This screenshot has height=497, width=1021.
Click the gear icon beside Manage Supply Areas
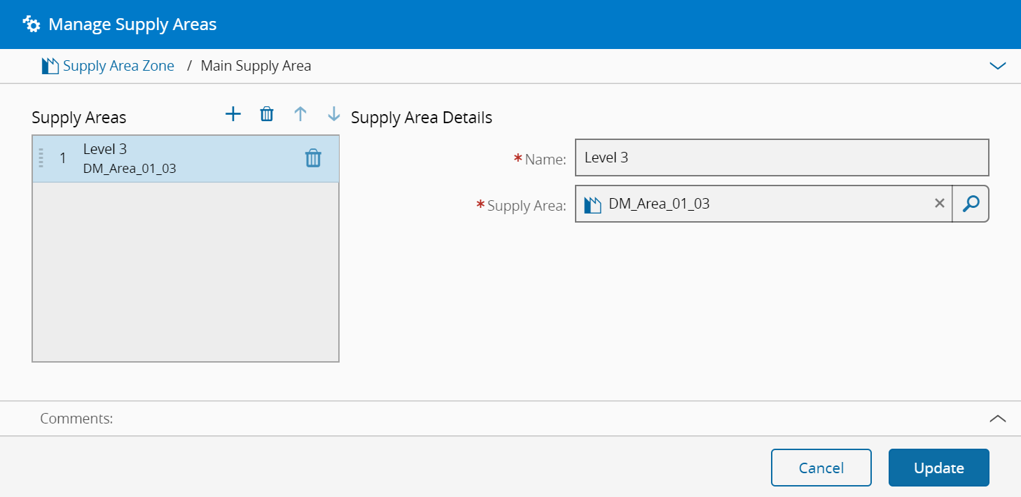tap(31, 24)
